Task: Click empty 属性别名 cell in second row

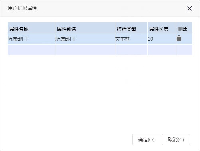Action: pyautogui.click(x=85, y=50)
